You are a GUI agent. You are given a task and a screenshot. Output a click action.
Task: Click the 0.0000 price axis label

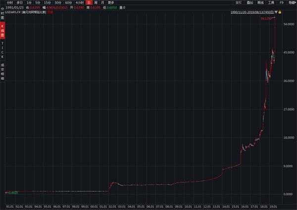click(x=289, y=194)
